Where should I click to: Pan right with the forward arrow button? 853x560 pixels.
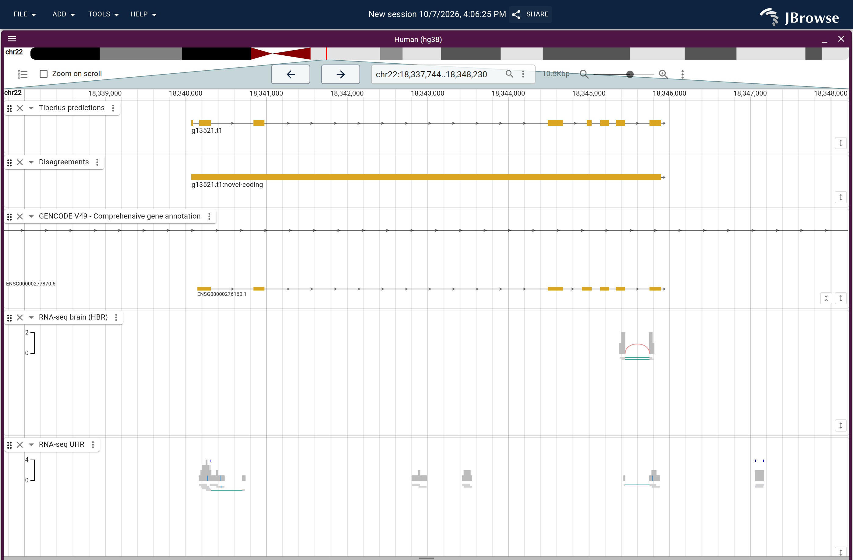click(341, 74)
